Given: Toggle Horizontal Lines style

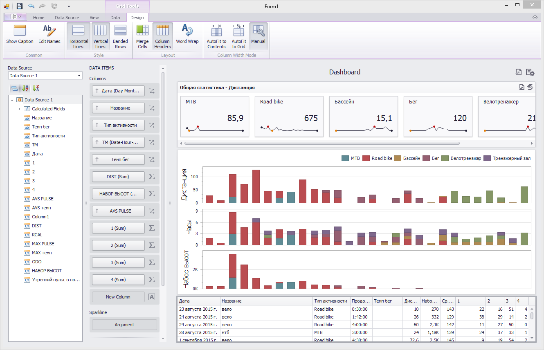Looking at the screenshot, I should point(78,31).
